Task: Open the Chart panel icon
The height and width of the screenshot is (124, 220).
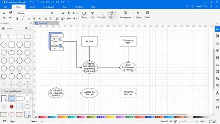Action: [x=217, y=64]
